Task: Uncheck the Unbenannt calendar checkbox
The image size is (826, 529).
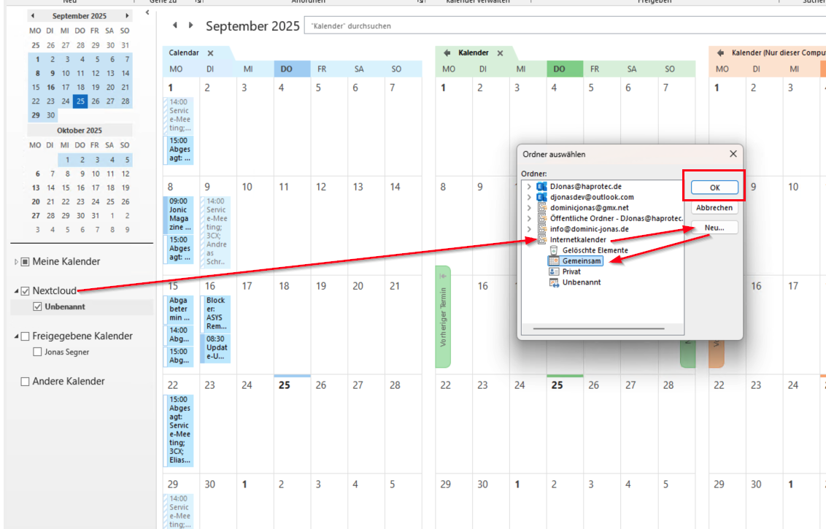Action: tap(37, 307)
